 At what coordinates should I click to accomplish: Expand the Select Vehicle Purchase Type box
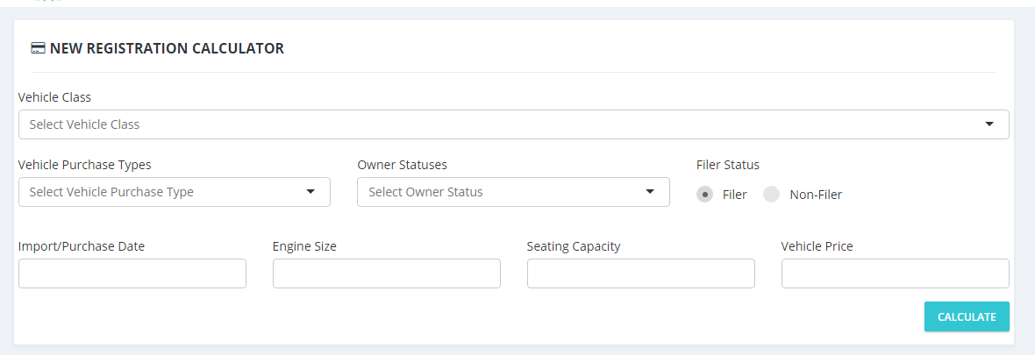pos(112,192)
